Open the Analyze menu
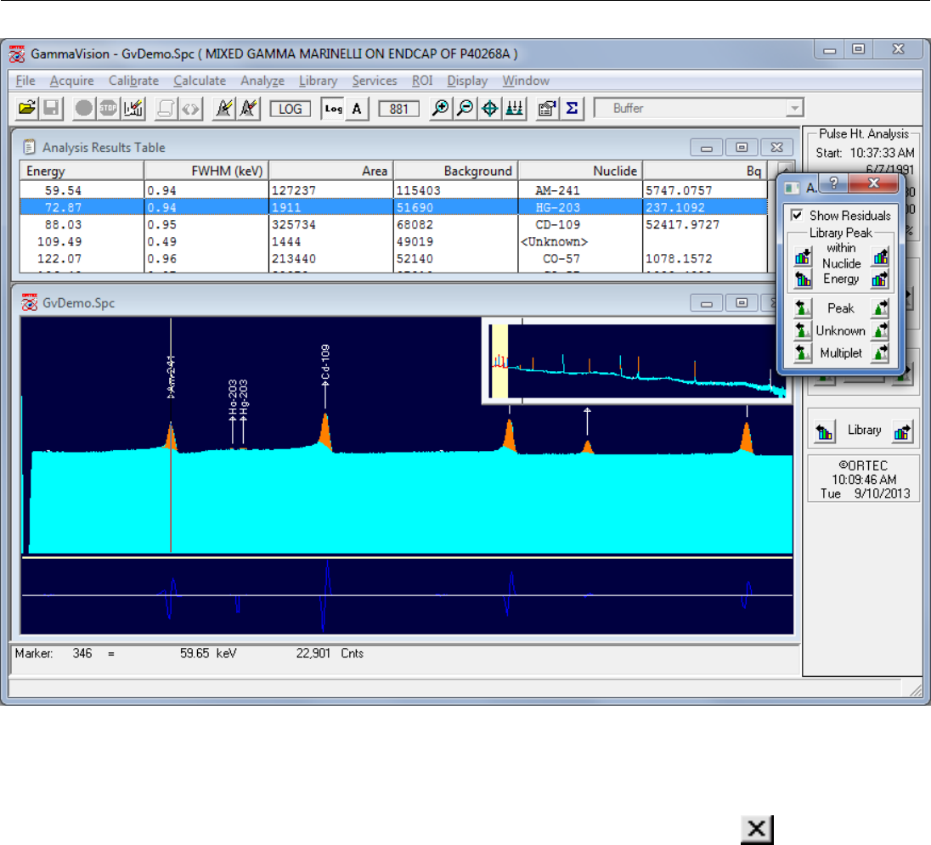 (x=262, y=81)
